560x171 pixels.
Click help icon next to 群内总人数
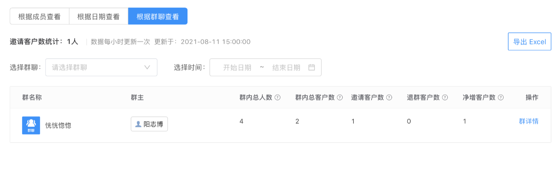click(x=277, y=98)
